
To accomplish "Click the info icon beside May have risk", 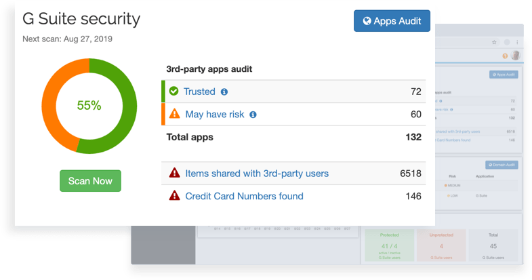I will point(253,115).
